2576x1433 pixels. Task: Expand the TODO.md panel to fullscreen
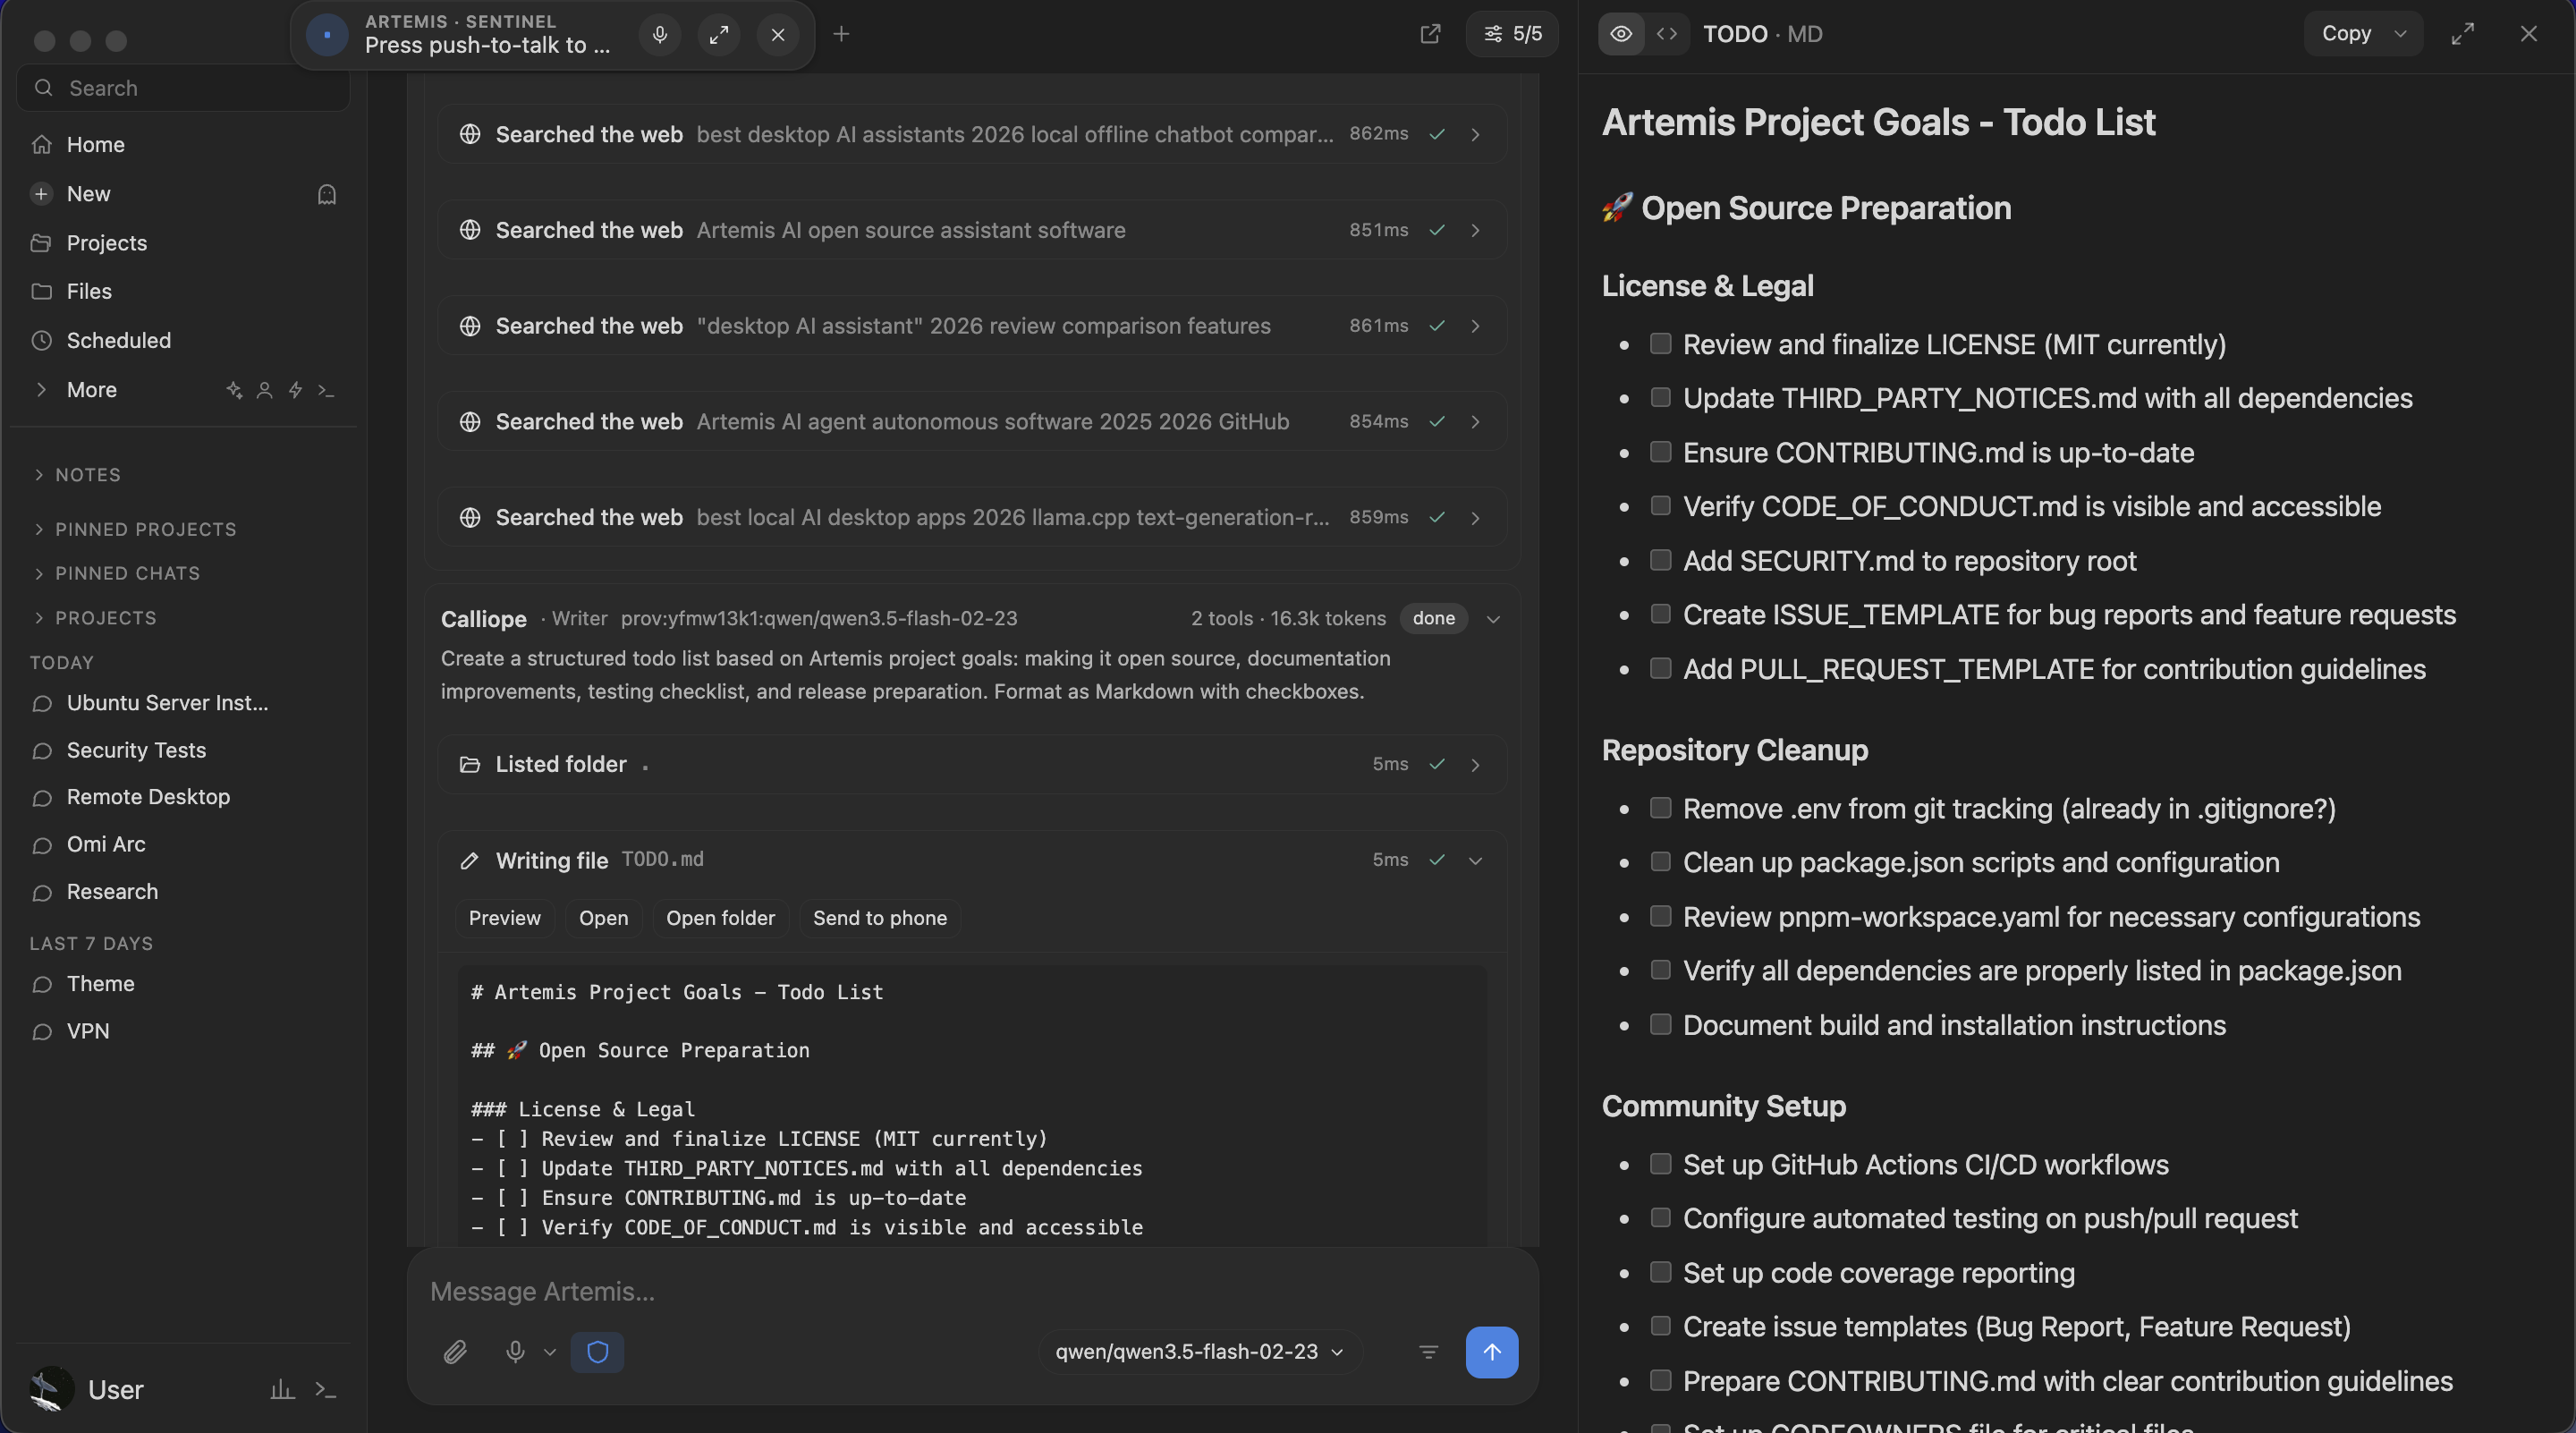(x=2463, y=34)
